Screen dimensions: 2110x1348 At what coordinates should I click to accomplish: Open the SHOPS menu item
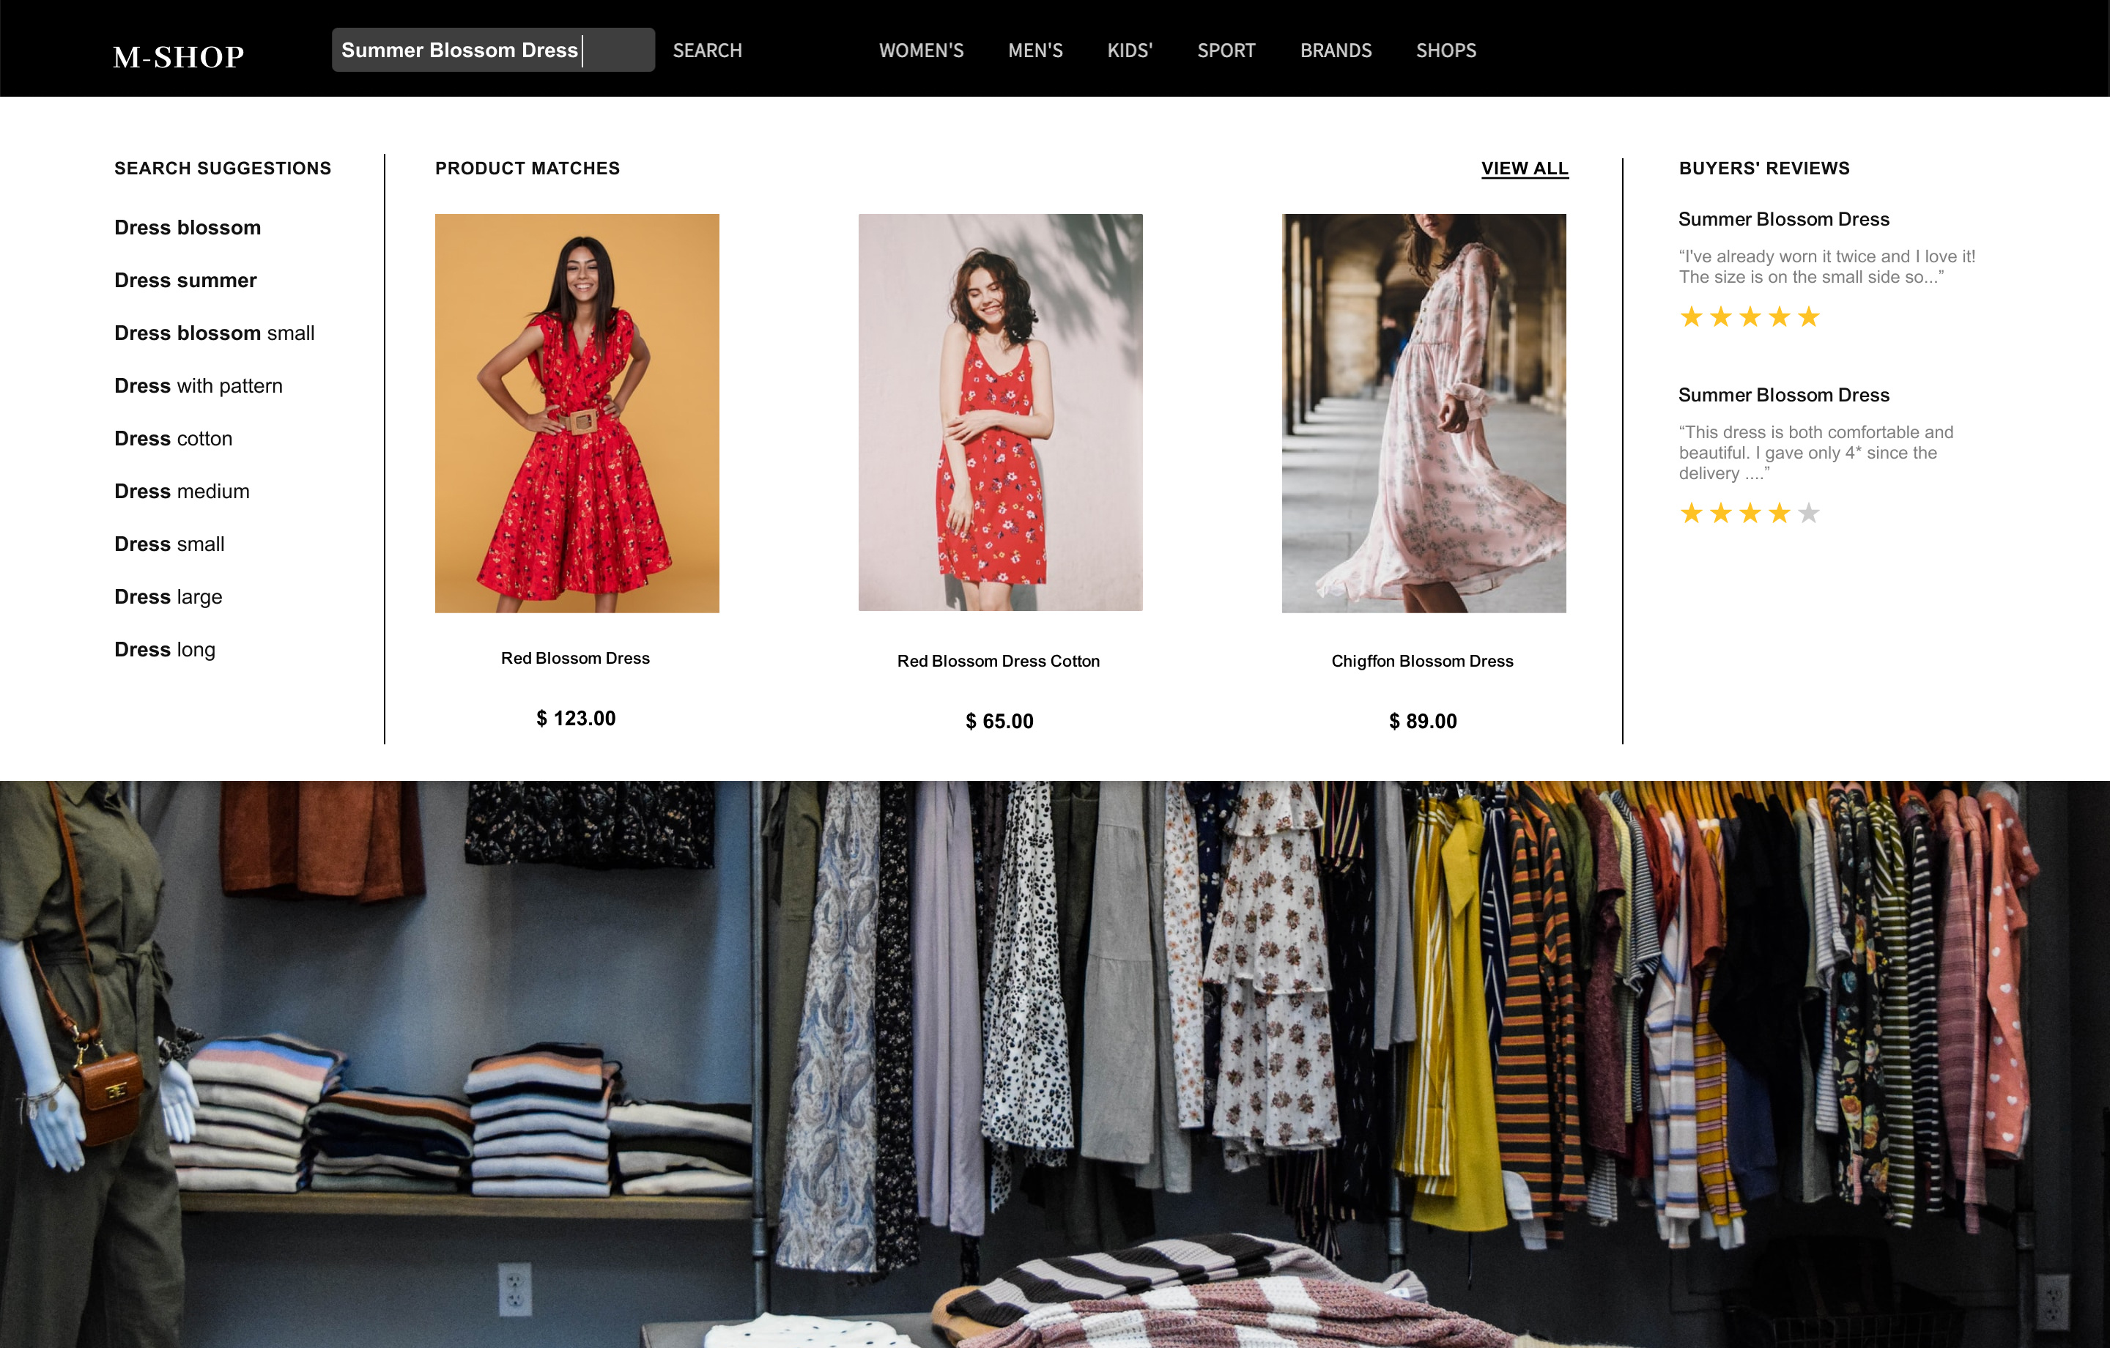(1445, 51)
